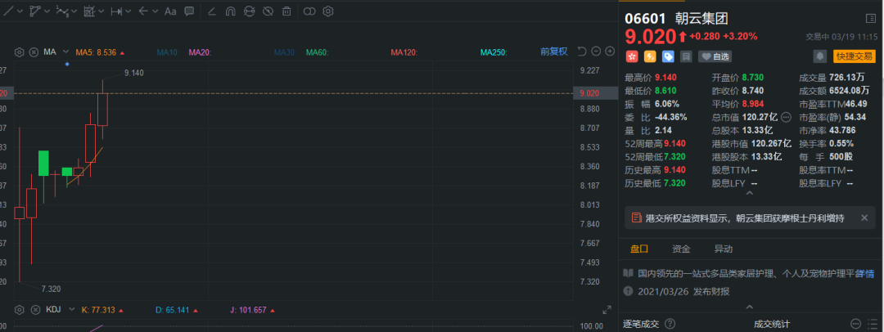Screen dimensions: 884x332
Task: Click the MA5: 8.536 value
Action: [96, 52]
